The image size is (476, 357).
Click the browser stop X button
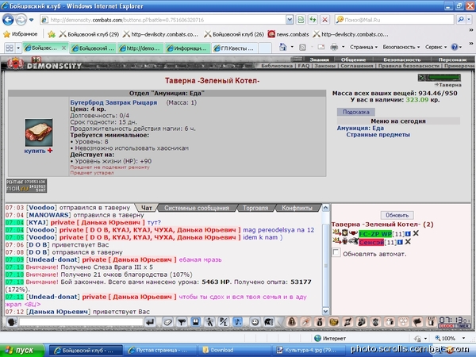(x=324, y=20)
